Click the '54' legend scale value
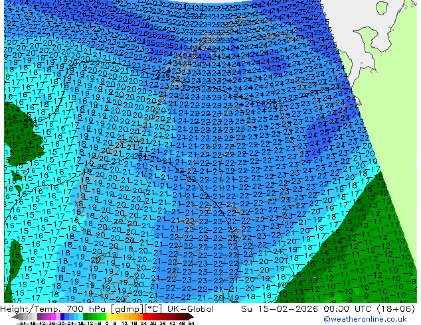Screen dimensions: 421x325 click(191, 324)
